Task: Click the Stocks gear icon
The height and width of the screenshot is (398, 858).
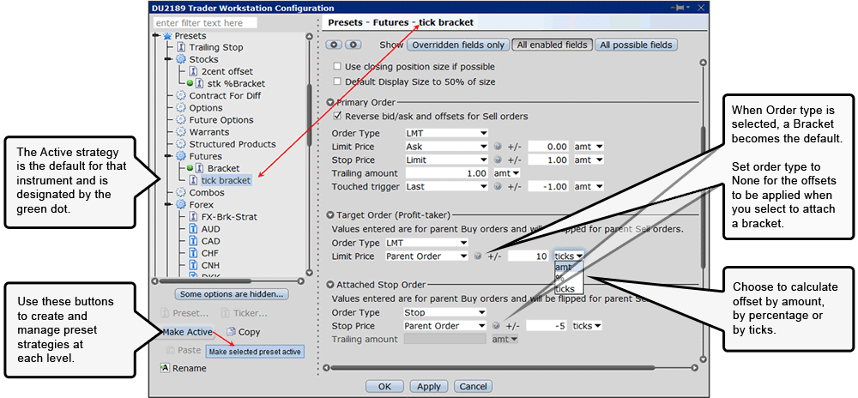Action: coord(180,59)
